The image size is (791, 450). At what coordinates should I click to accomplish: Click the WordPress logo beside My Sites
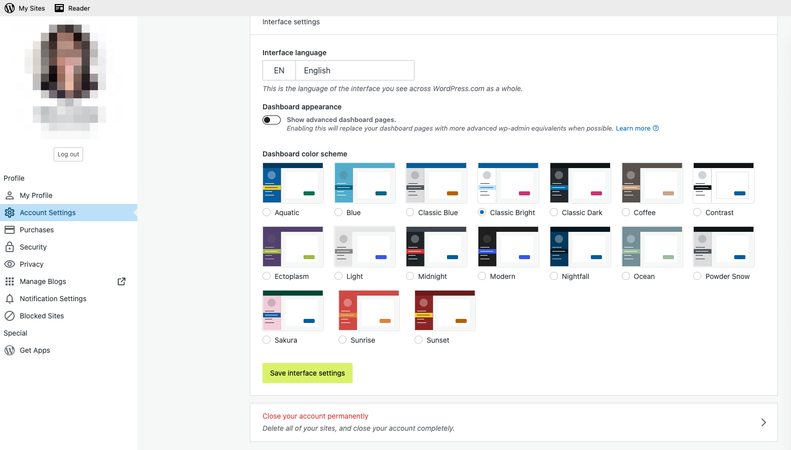(x=10, y=8)
